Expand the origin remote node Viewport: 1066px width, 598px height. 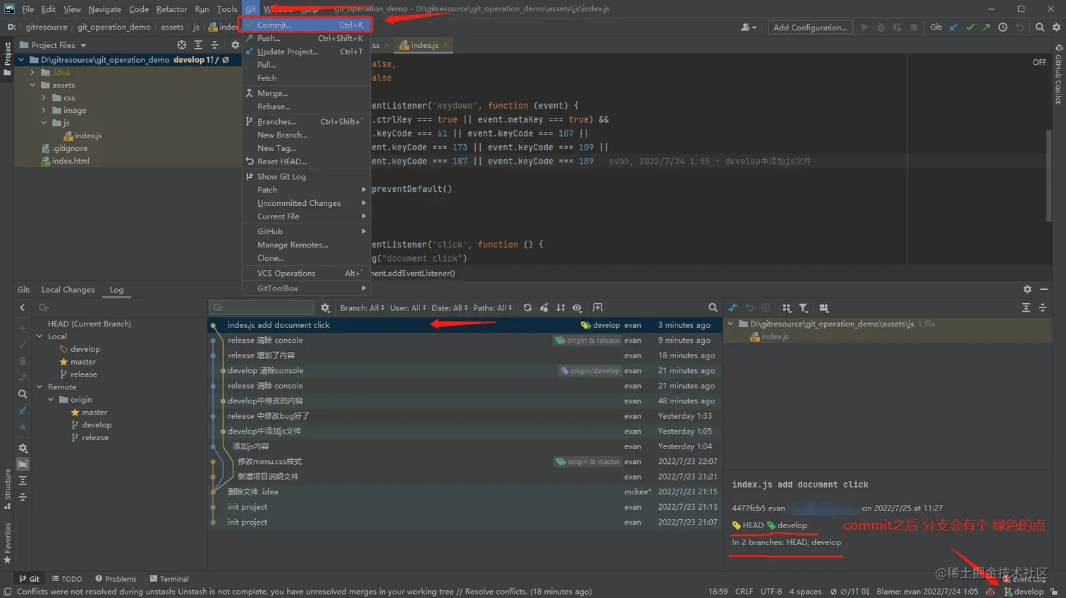(x=50, y=398)
